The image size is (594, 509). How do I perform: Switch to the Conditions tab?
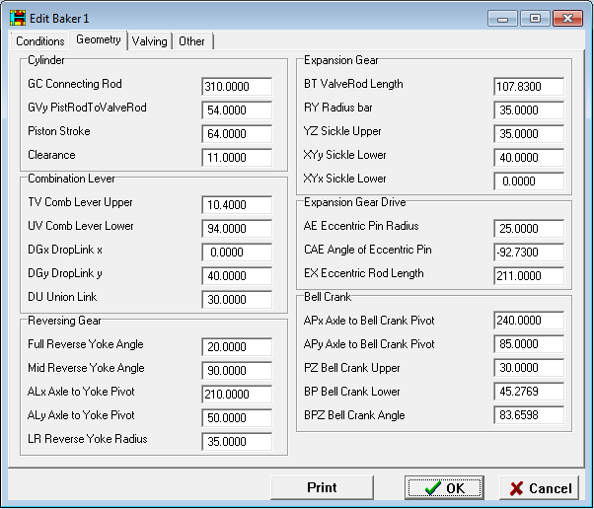coord(39,41)
